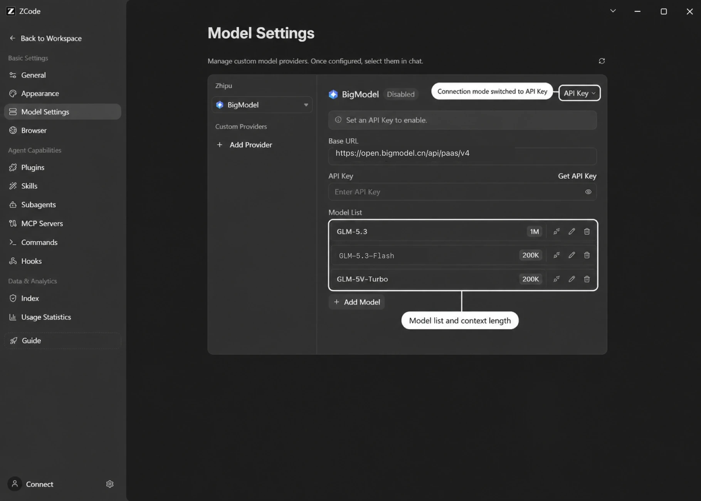Click the title bar chevron down icon
This screenshot has width=701, height=501.
tap(613, 11)
